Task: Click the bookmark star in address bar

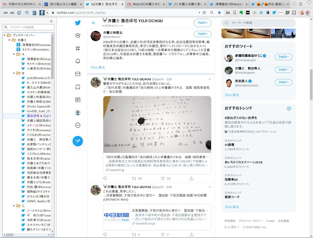Action: pyautogui.click(x=220, y=13)
